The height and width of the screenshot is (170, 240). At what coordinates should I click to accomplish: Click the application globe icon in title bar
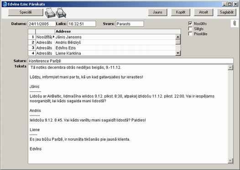5,4
